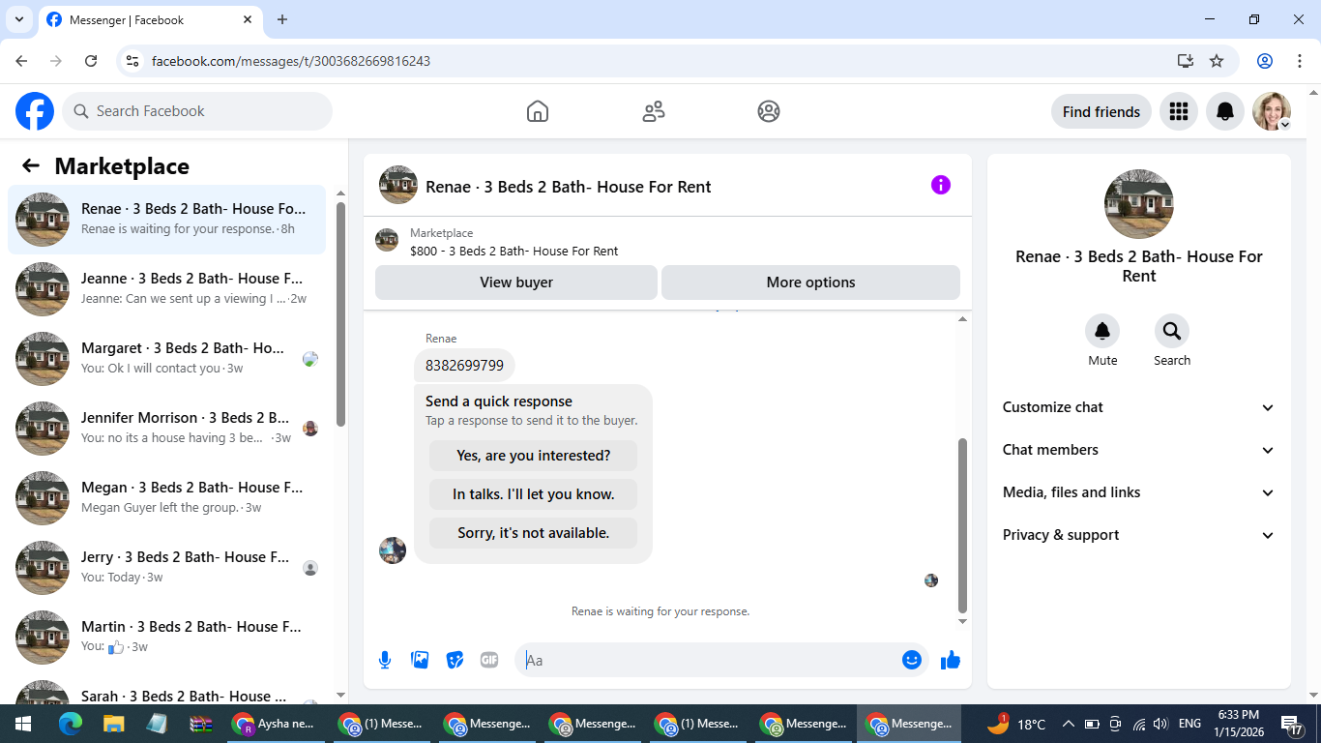The image size is (1321, 743).
Task: Click 8382699799 message bubble
Action: click(x=464, y=366)
